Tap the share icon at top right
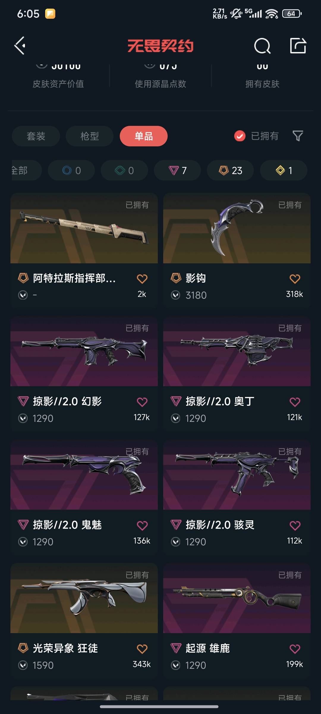Image resolution: width=321 pixels, height=714 pixels. point(298,46)
